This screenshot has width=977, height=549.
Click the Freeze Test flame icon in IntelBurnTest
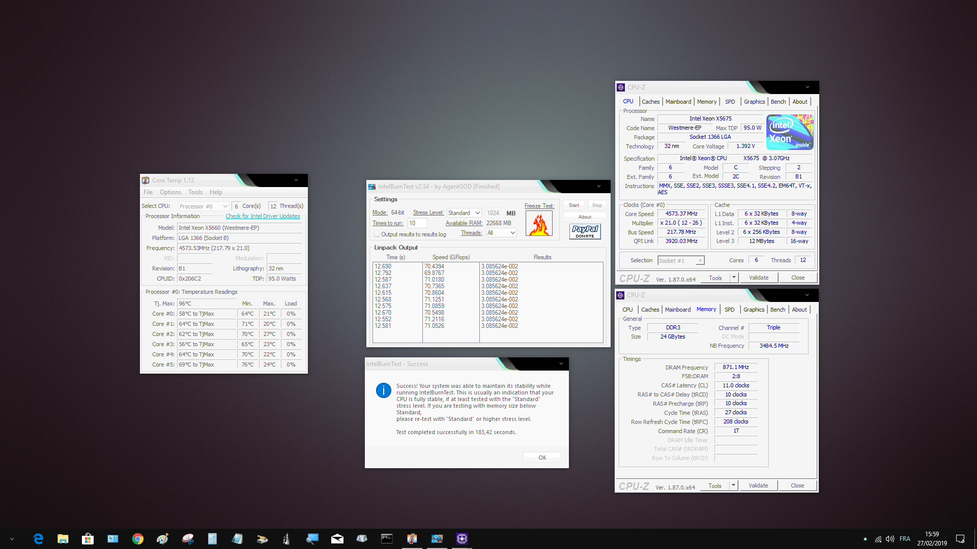(539, 223)
